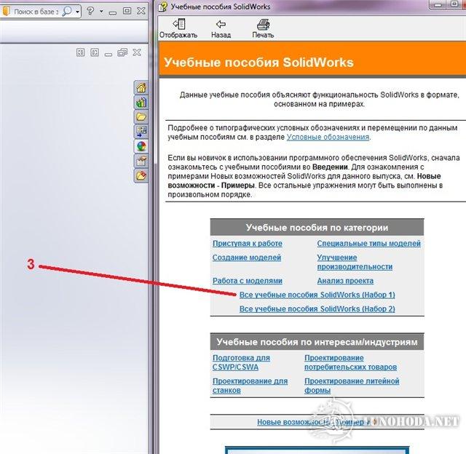The image size is (466, 454).
Task: Open Design Library tab icon
Action: tap(141, 103)
